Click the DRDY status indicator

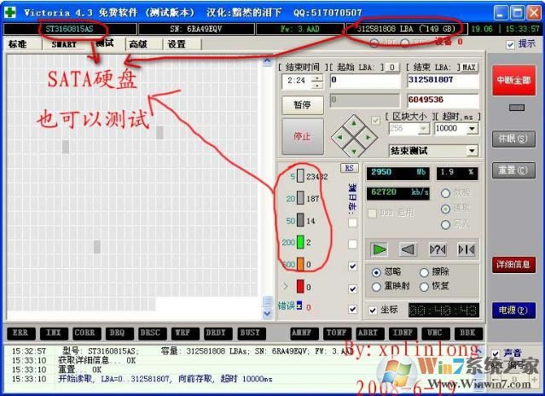click(x=218, y=333)
